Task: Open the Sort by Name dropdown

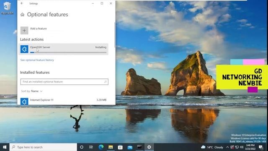Action: point(32,91)
